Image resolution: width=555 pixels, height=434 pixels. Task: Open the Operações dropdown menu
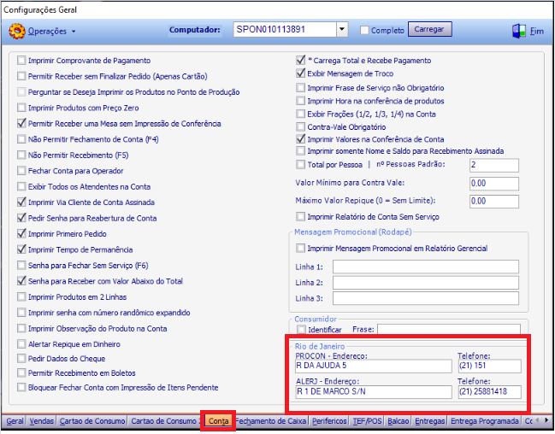coord(52,31)
